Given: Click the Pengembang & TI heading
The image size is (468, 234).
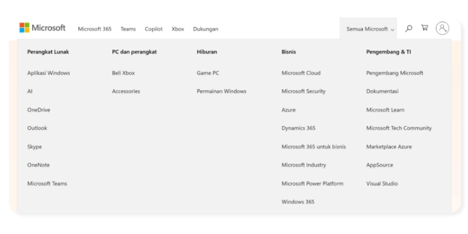Looking at the screenshot, I should [388, 52].
